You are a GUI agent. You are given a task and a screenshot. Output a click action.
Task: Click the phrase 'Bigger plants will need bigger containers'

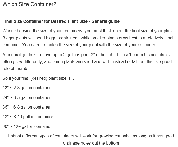point(41,38)
